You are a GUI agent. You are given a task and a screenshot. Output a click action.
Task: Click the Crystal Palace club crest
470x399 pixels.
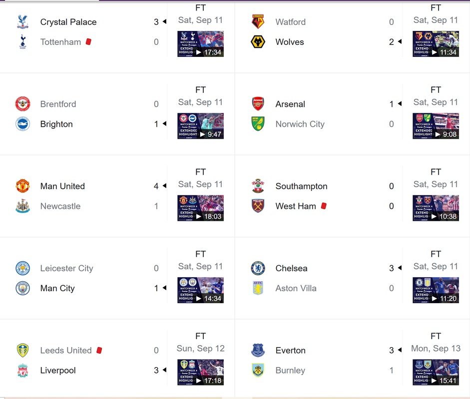coord(22,22)
